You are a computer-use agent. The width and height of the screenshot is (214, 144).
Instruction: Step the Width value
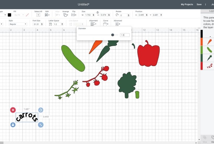(x=93, y=15)
